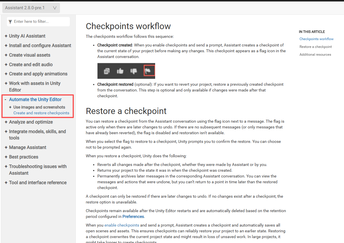Viewport: 344px width, 243px height.
Task: Open the Create and edit audio topic
Action: 31,65
